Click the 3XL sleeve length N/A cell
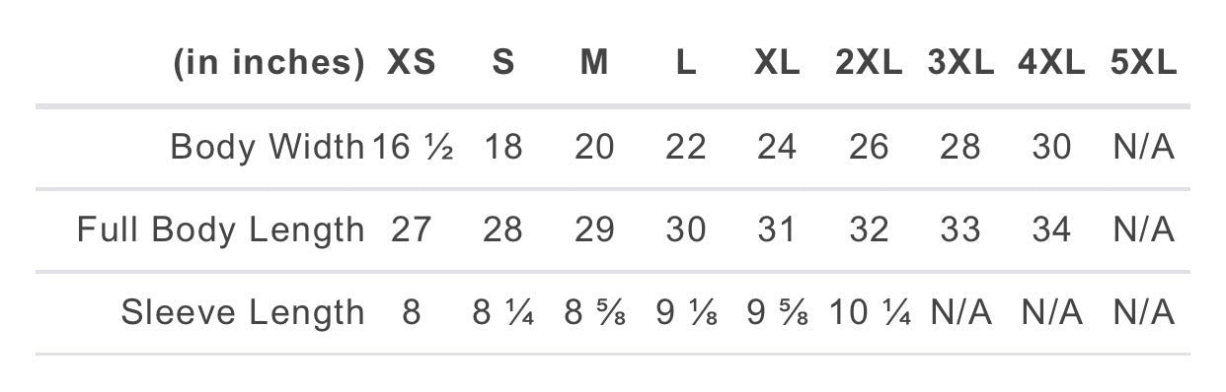Screen dimensions: 1226x392 click(960, 313)
